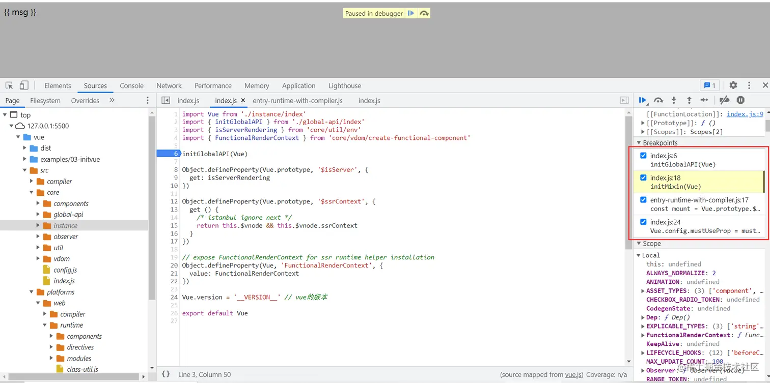The height and width of the screenshot is (383, 770).
Task: Toggle the breakpoint marker on line 6
Action: 168,154
